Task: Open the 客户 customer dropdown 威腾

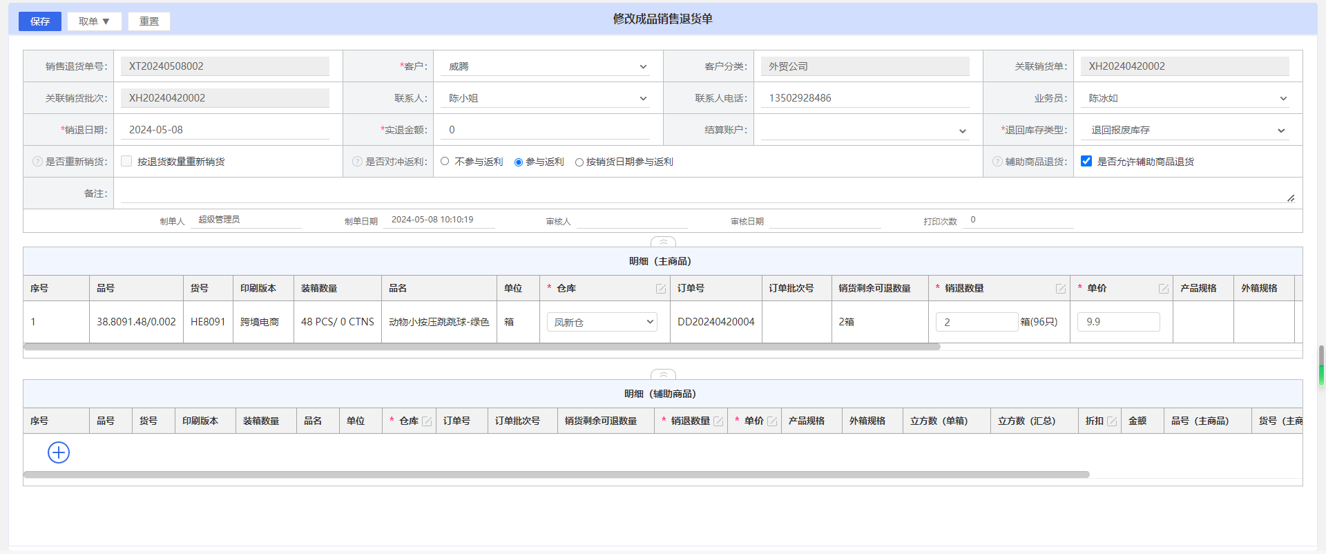Action: tap(546, 66)
